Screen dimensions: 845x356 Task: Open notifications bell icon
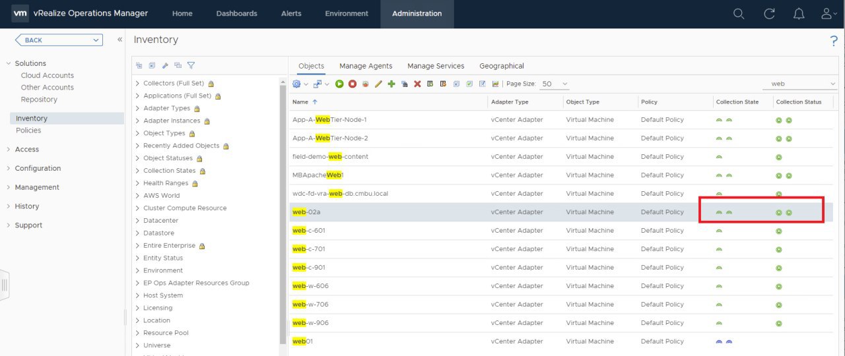(799, 14)
